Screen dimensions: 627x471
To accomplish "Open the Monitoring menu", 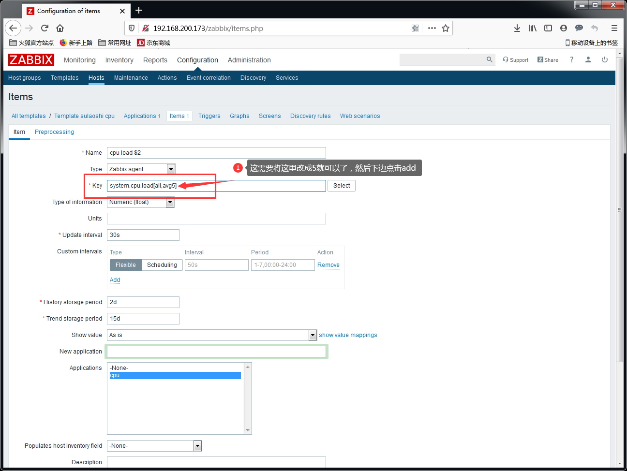I will point(80,60).
